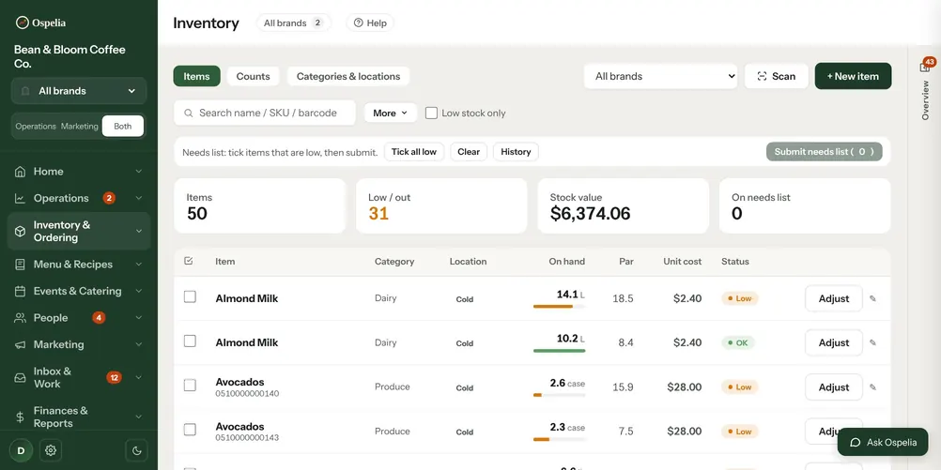941x470 pixels.
Task: Tick the Low stock only checkbox
Action: tap(431, 113)
